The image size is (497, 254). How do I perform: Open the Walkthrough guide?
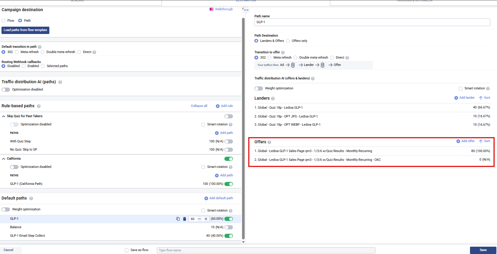[x=221, y=9]
